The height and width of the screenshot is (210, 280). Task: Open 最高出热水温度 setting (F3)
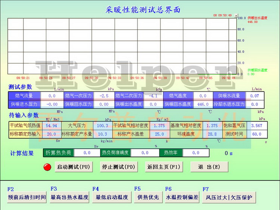tap(69, 197)
